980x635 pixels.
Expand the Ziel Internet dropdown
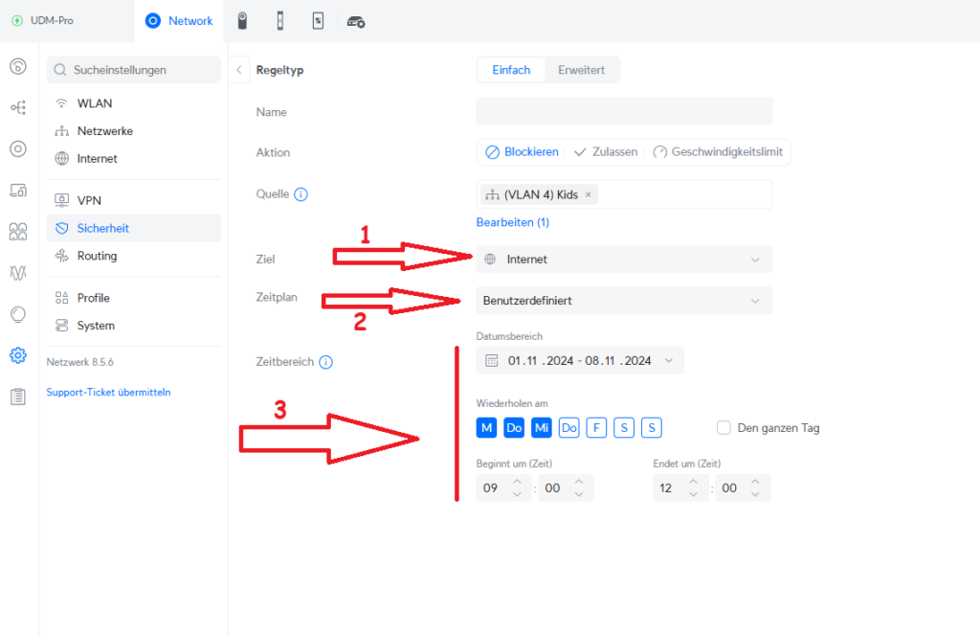(624, 260)
